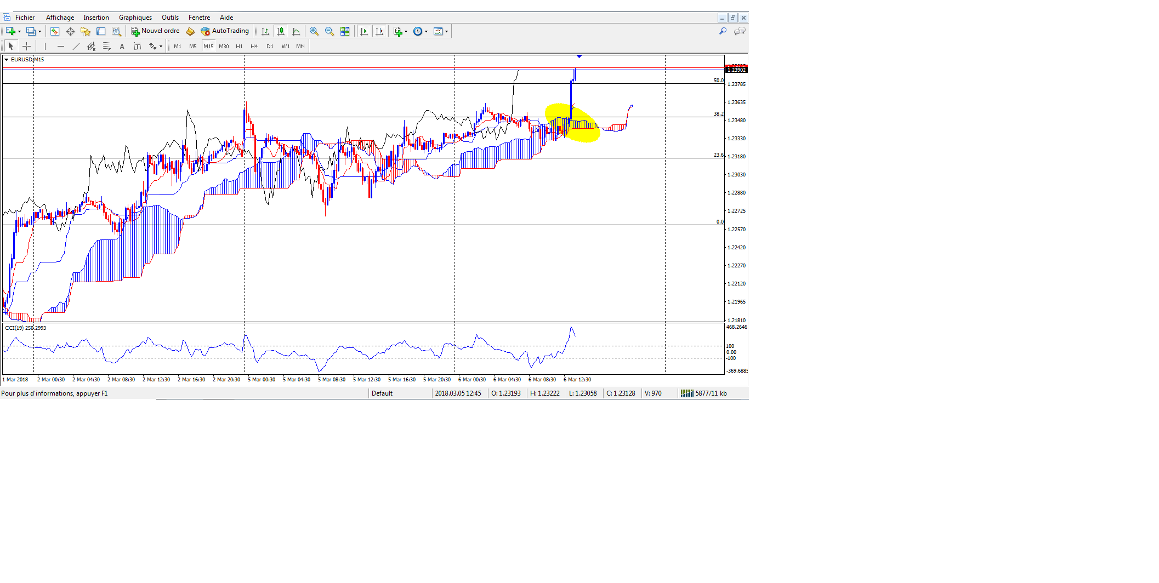Expand the Templates dropdown arrow
The image size is (1159, 583).
[x=447, y=31]
